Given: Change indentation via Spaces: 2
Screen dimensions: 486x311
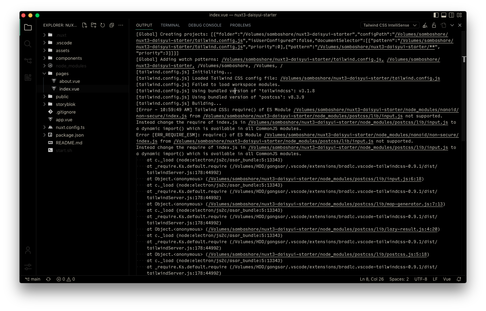Looking at the screenshot, I should click(399, 279).
